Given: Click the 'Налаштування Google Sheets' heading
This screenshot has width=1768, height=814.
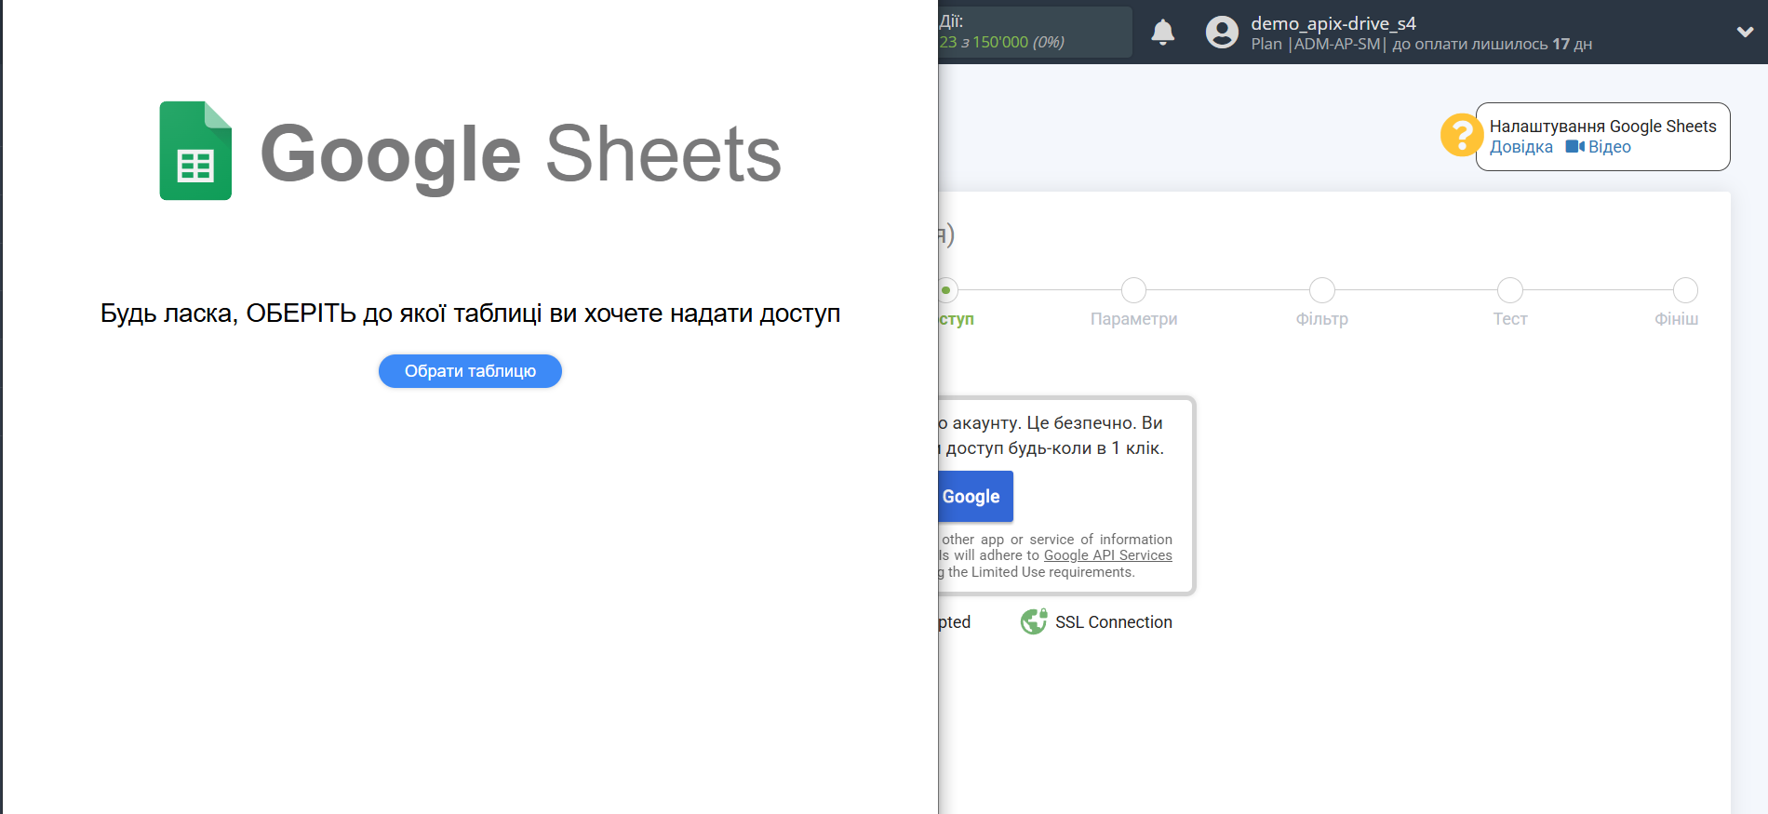Looking at the screenshot, I should point(1602,127).
